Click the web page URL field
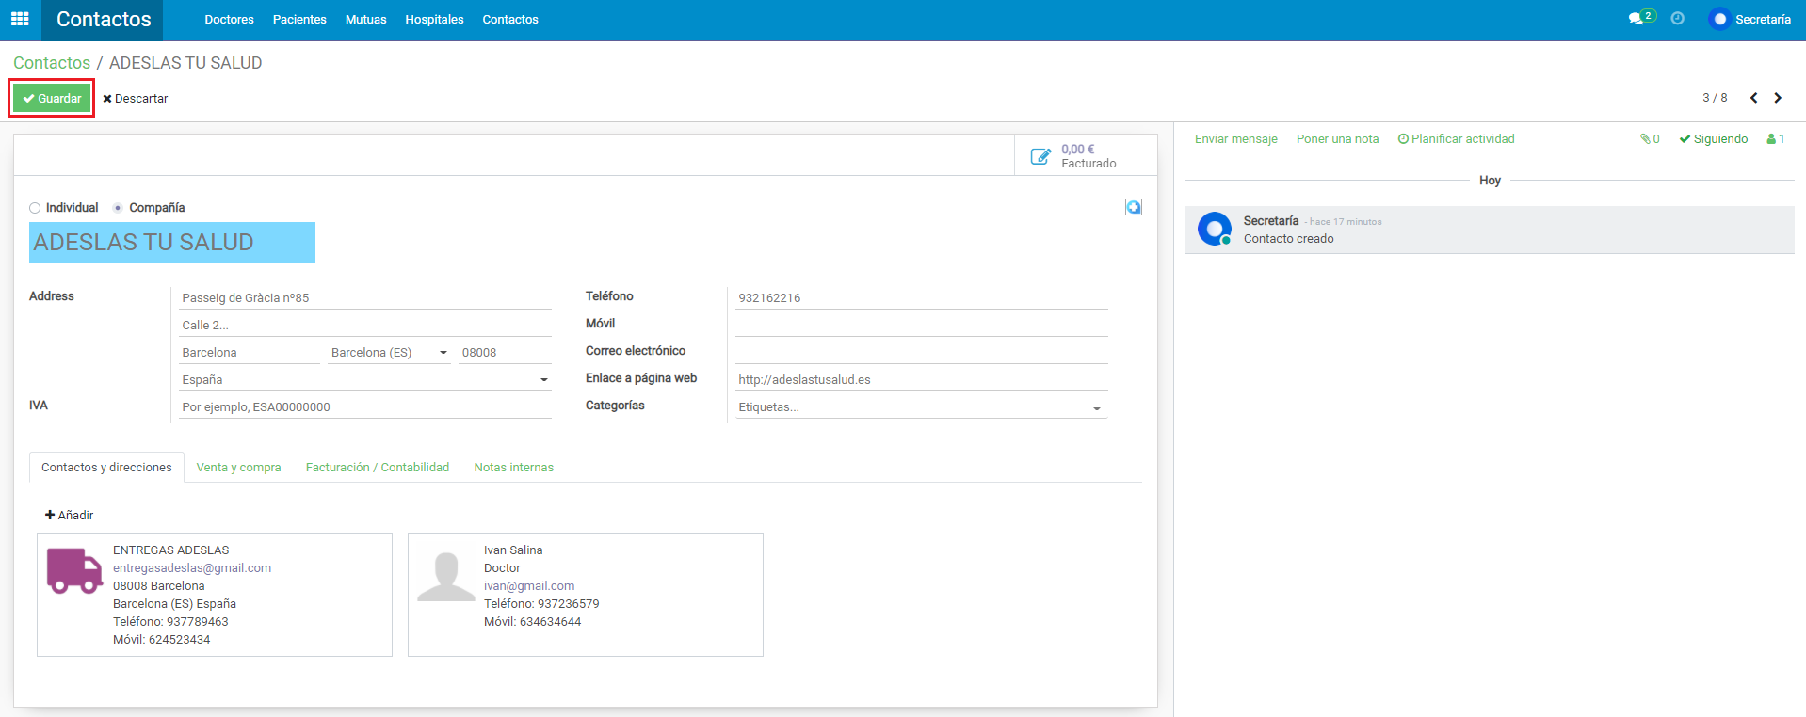The width and height of the screenshot is (1806, 717). coord(921,380)
